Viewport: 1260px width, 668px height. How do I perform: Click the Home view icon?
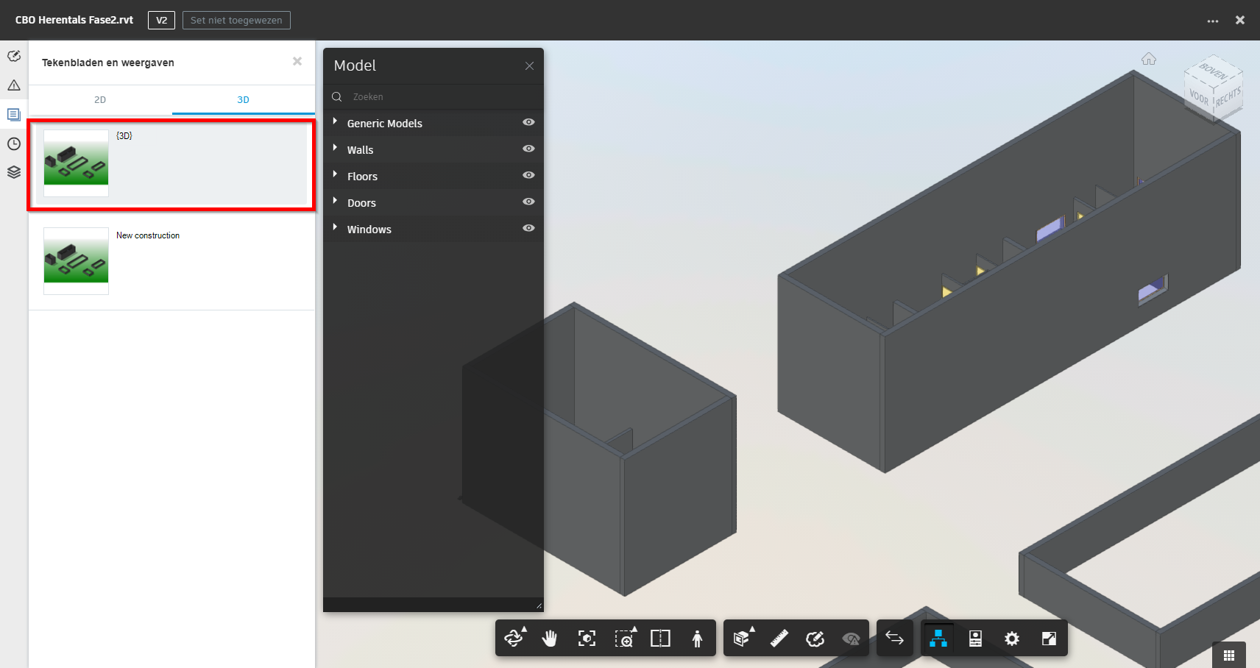pos(1149,59)
